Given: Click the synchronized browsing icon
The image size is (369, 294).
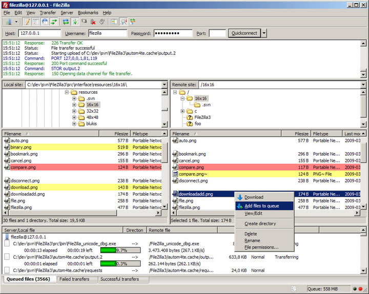Looking at the screenshot, I should pyautogui.click(x=133, y=22).
